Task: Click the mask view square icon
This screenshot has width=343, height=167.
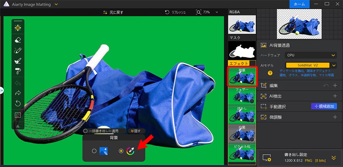Action: [x=18, y=115]
